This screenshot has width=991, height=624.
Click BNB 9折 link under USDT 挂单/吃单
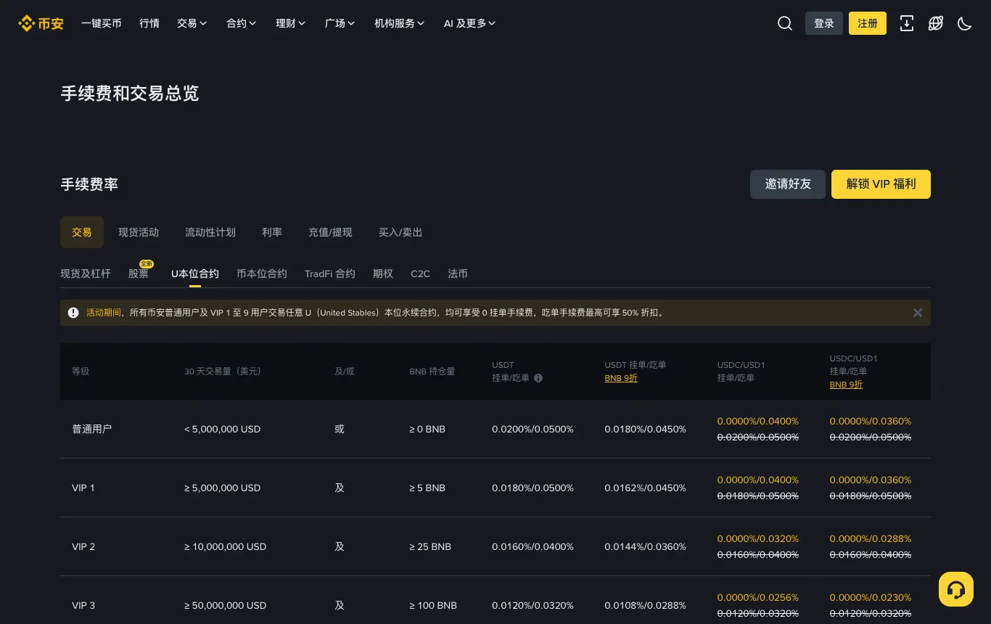click(x=621, y=378)
